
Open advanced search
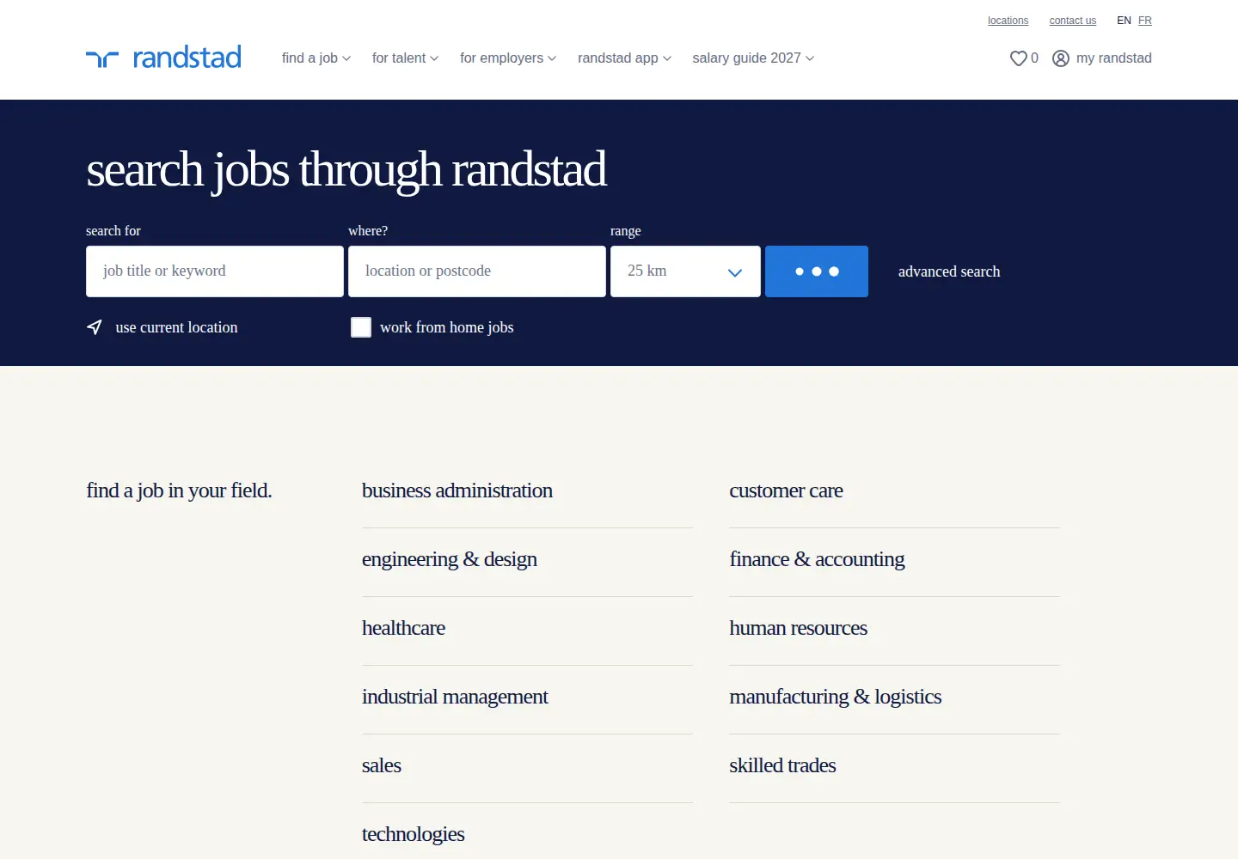(x=949, y=271)
